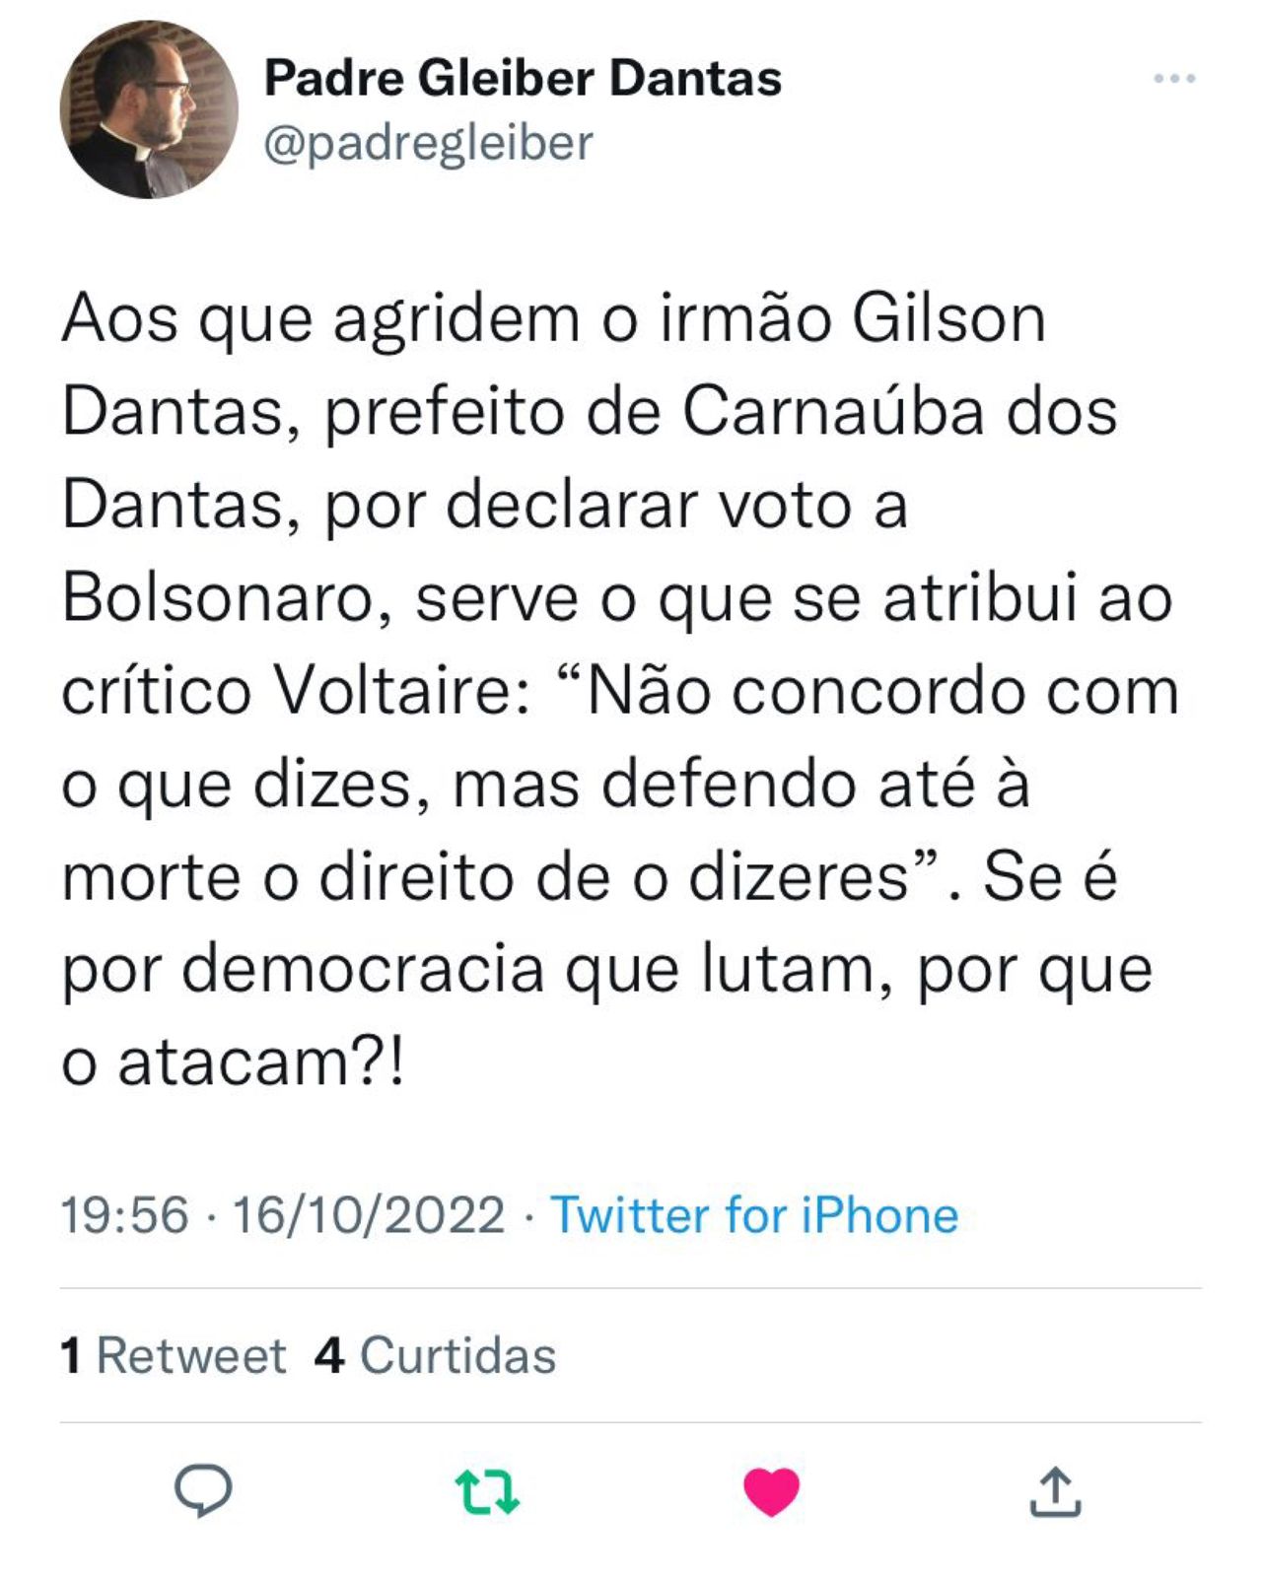Reply to the tweet via speech bubble icon
The width and height of the screenshot is (1262, 1577).
point(203,1489)
